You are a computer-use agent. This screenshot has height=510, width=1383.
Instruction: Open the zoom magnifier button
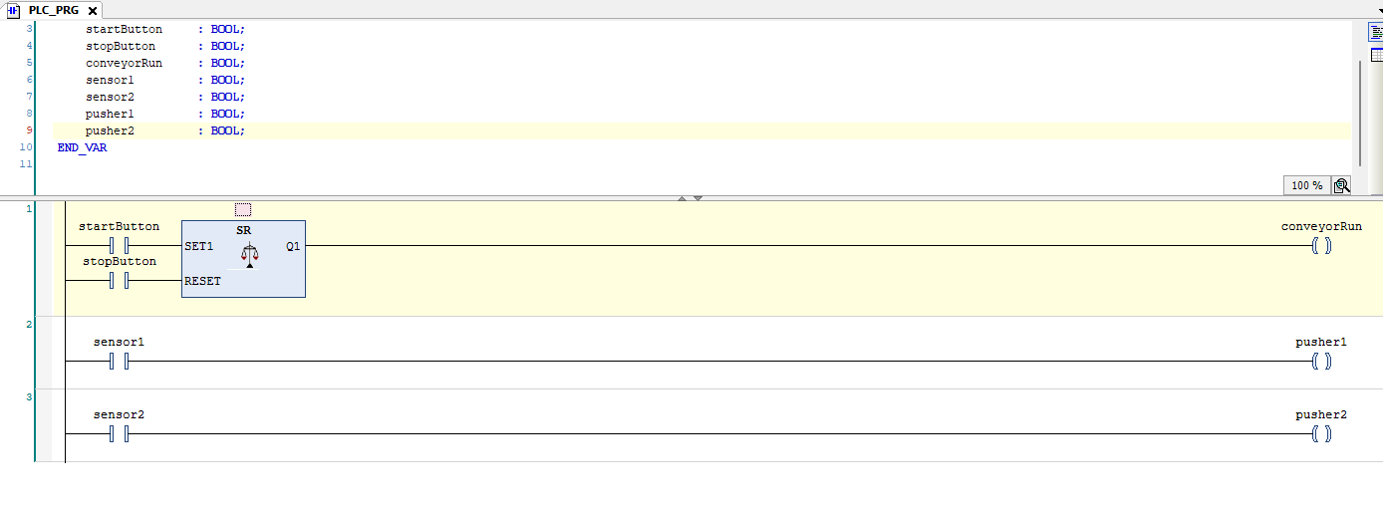point(1342,185)
